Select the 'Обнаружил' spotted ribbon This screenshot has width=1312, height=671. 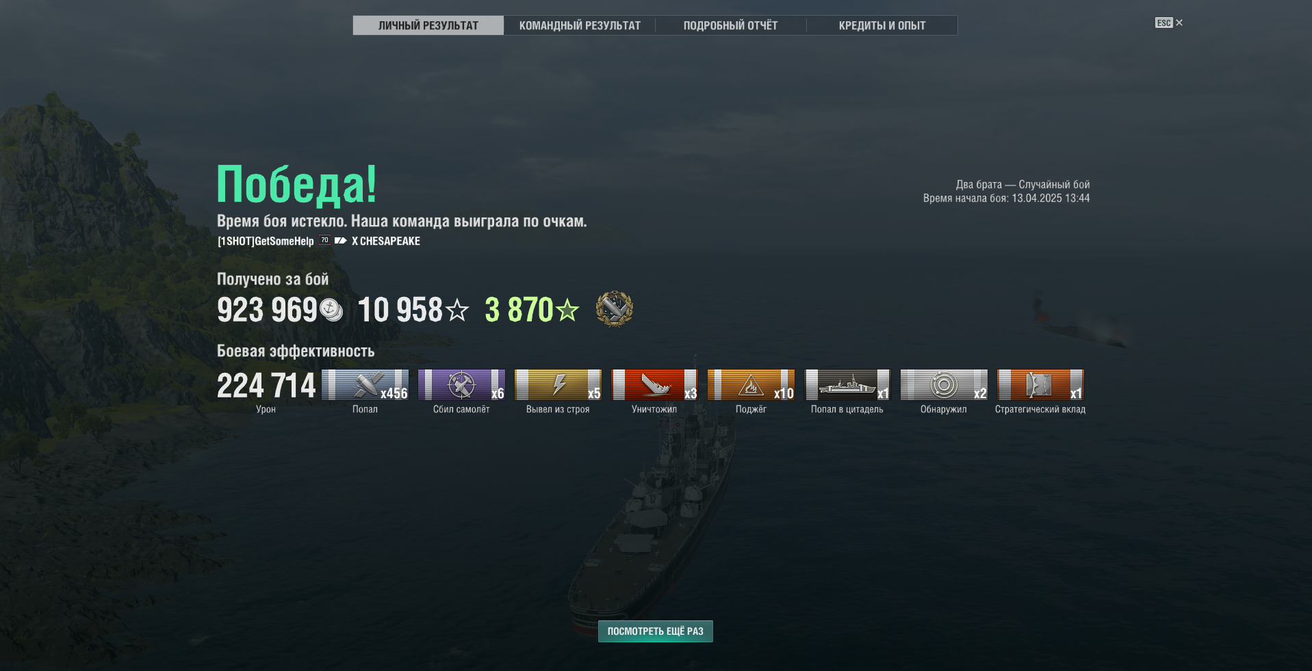pos(944,384)
